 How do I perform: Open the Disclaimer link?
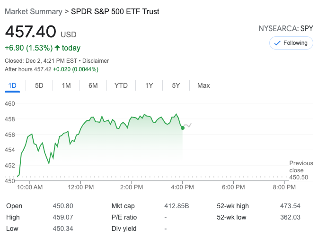click(97, 61)
